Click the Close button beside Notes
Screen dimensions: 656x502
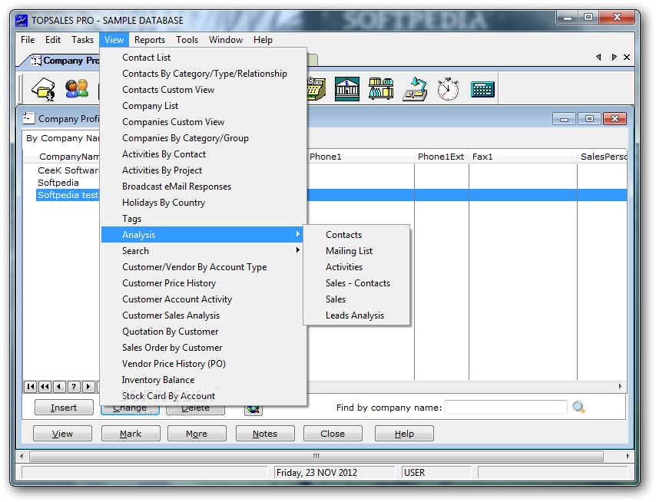click(x=333, y=434)
